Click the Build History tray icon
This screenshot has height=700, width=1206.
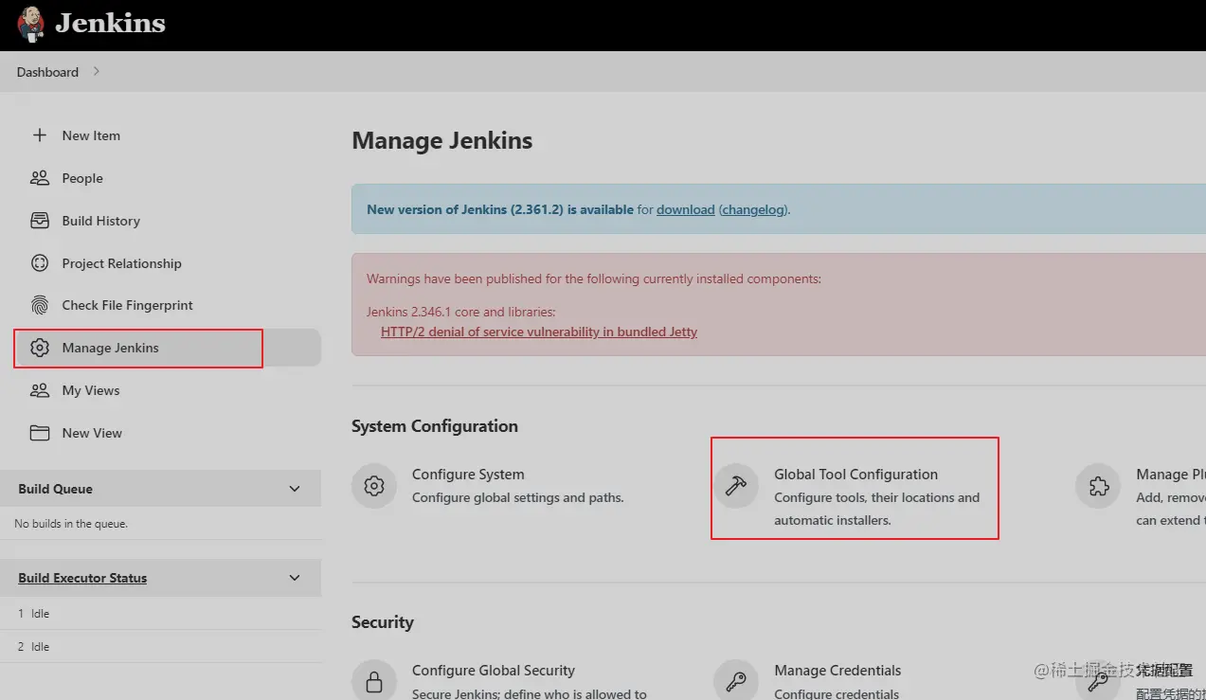pos(40,221)
